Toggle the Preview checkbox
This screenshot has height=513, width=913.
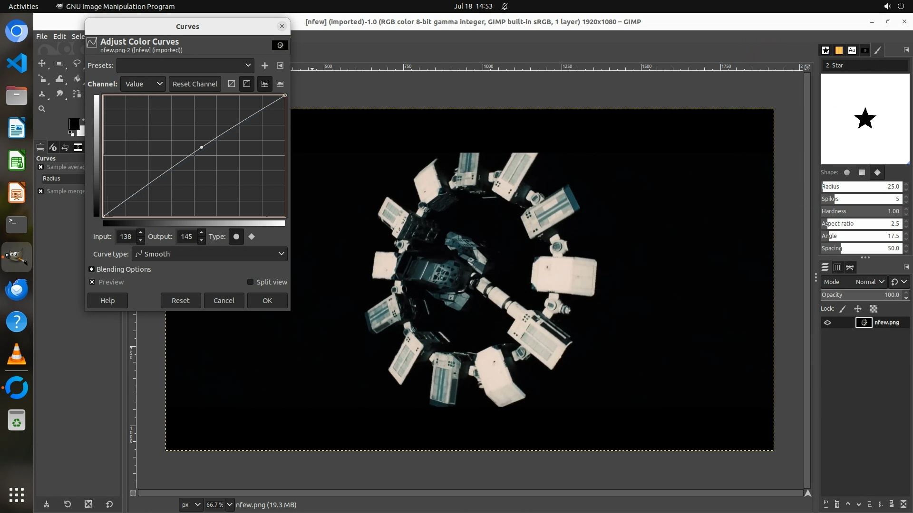(x=92, y=282)
